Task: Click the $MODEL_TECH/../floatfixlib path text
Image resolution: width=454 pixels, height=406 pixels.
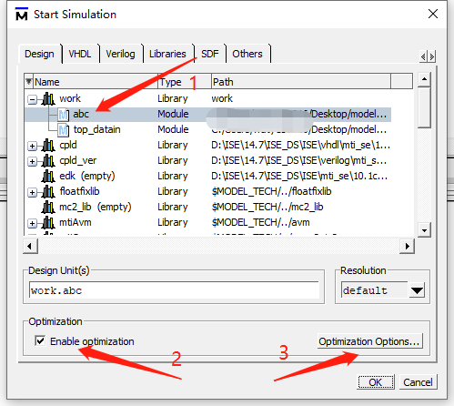Action: tap(271, 191)
